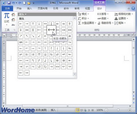The width and height of the screenshot is (137, 114).
Task: Switch to the 插入 ribbon tab
Action: 30,9
